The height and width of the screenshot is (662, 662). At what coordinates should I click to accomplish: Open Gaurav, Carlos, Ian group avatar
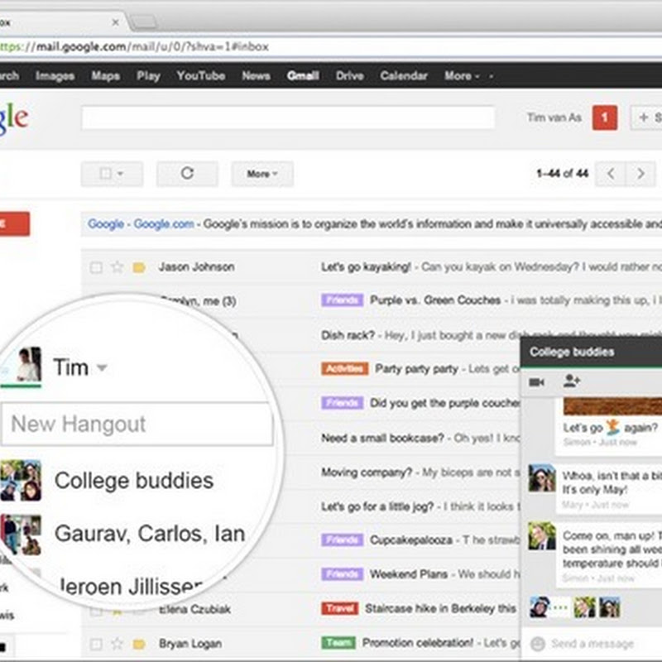[x=21, y=535]
